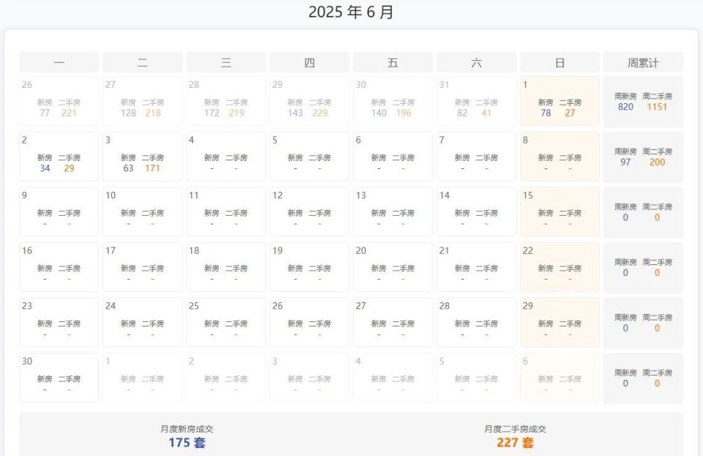This screenshot has height=456, width=703.
Task: Click the first weekly total 820/1151 cell
Action: [x=644, y=102]
